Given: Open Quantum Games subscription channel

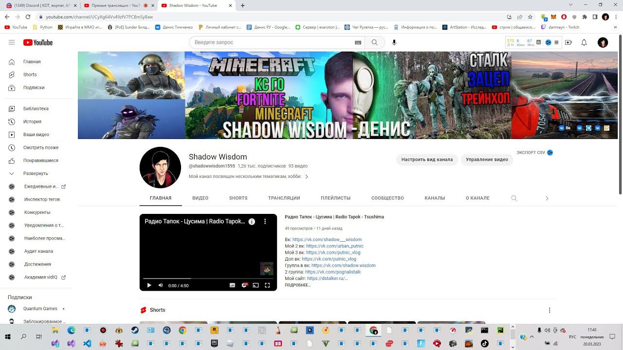Looking at the screenshot, I should (x=39, y=309).
